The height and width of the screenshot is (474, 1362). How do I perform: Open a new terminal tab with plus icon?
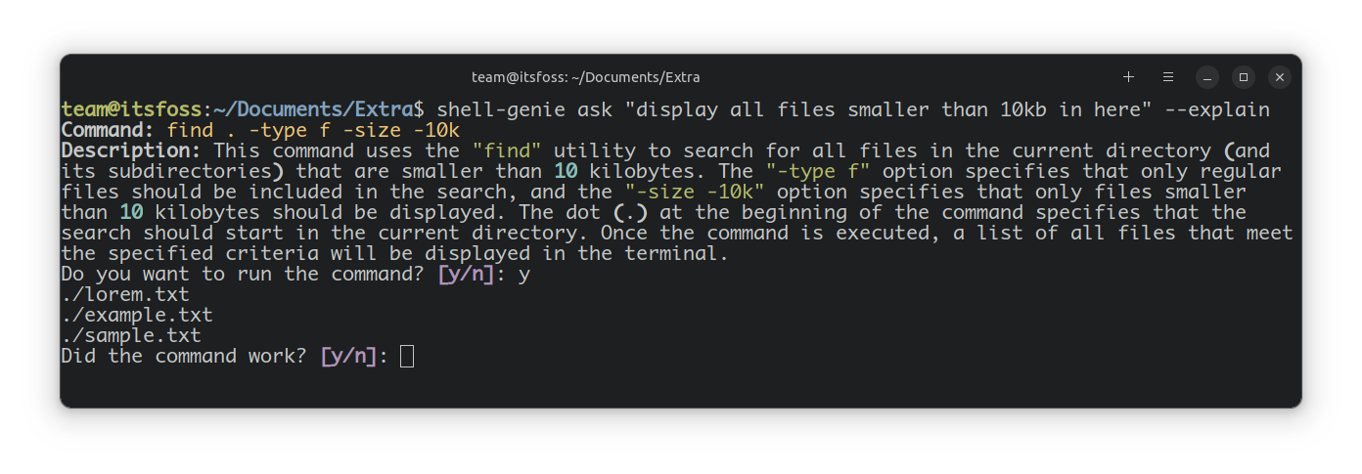coord(1128,76)
